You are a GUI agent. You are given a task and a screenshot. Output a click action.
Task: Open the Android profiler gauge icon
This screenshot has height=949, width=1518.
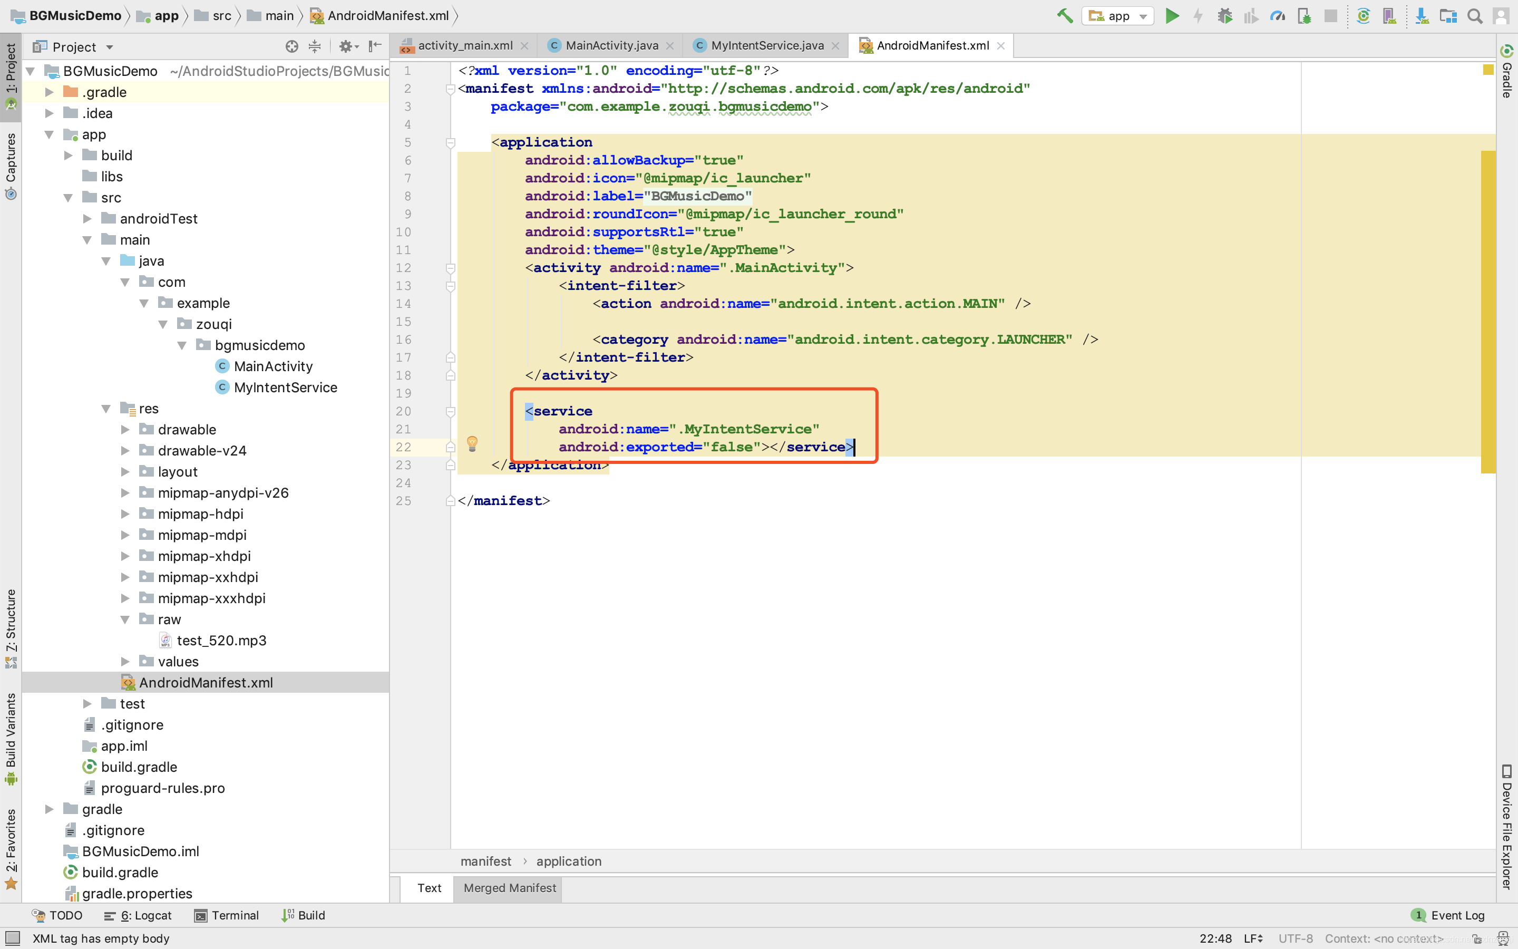tap(1277, 16)
